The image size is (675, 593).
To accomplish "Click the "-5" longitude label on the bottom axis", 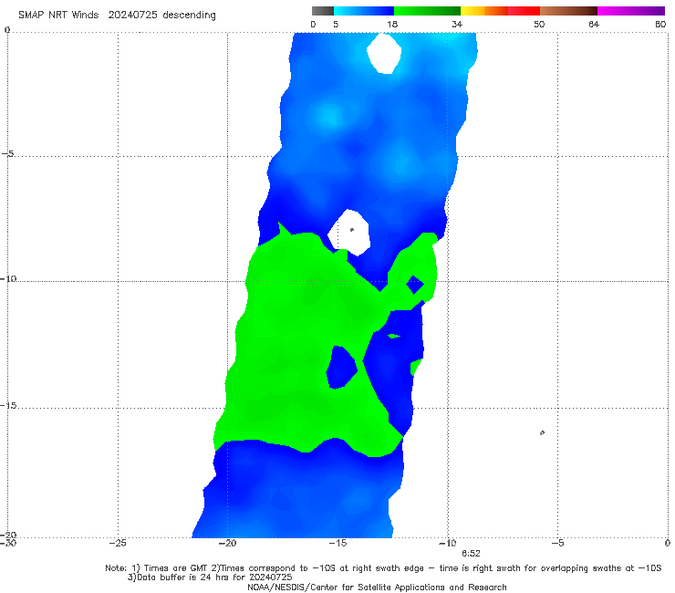I will [557, 543].
